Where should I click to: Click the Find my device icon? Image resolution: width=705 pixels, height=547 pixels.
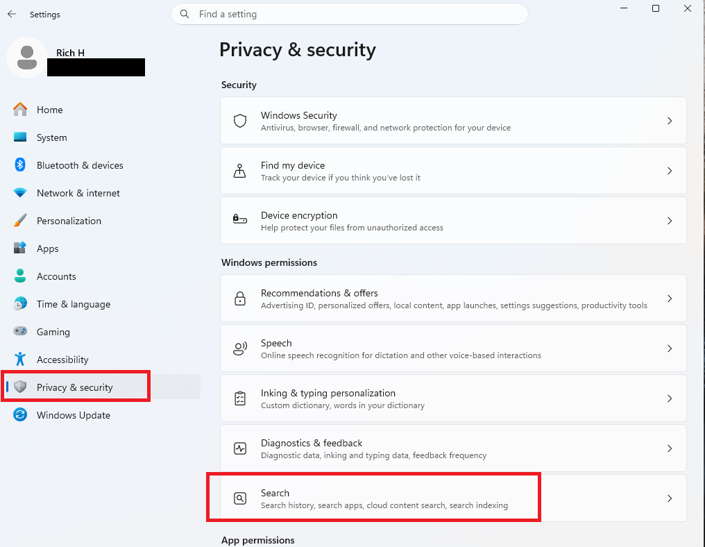239,171
